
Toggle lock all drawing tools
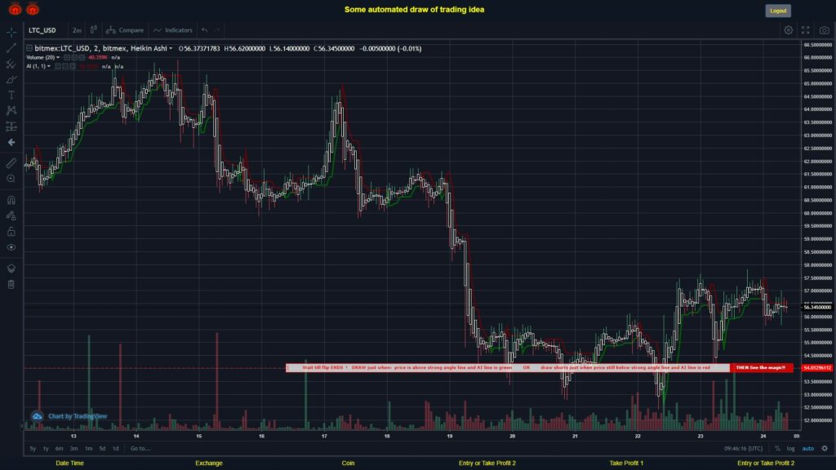point(11,231)
